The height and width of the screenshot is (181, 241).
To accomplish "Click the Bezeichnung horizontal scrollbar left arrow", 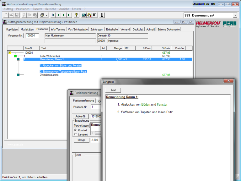I will [93, 133].
